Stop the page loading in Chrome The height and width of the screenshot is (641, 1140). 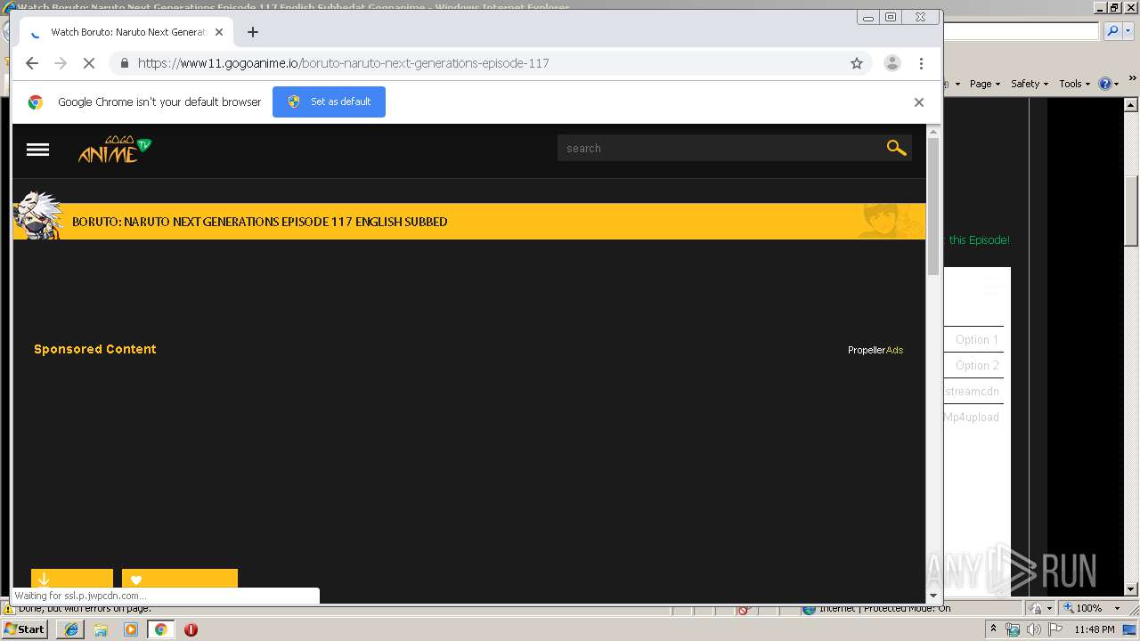[89, 63]
